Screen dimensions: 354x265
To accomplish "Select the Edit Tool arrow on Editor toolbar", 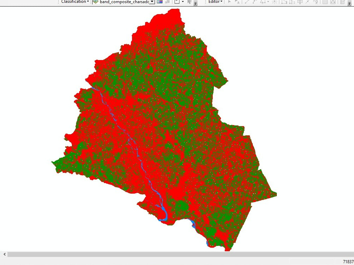I will (229, 2).
